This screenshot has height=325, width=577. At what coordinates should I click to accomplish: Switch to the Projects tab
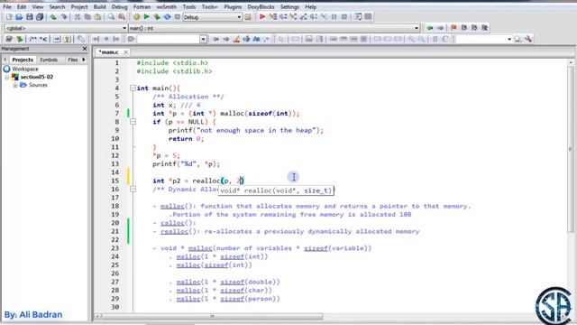click(x=23, y=60)
